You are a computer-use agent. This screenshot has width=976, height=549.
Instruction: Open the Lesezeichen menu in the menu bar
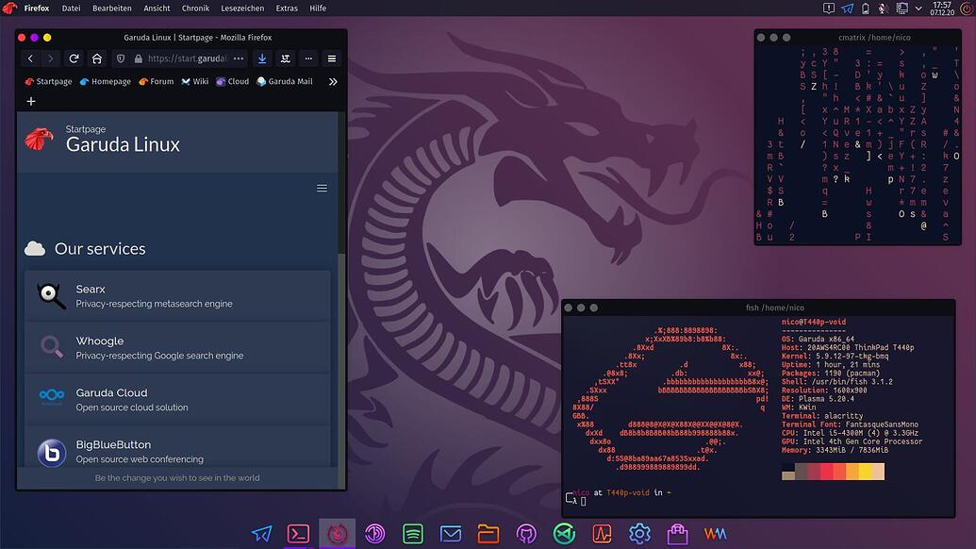coord(246,8)
